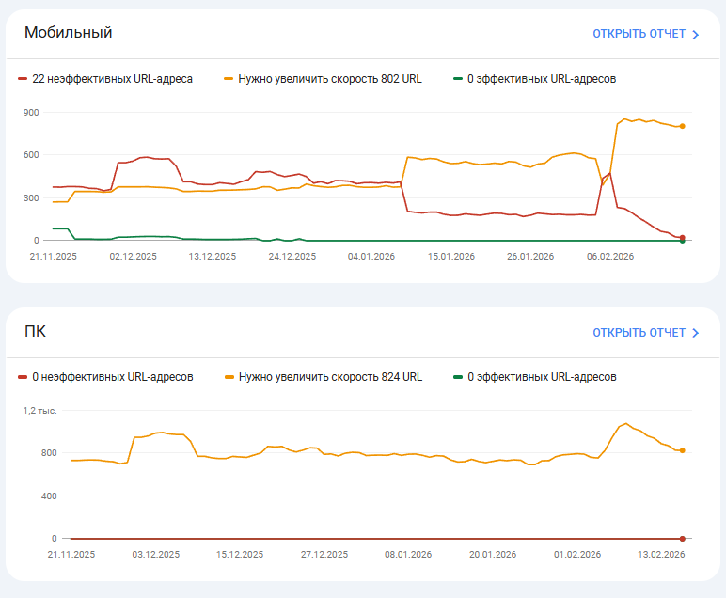
Task: Click green swatch of ПК's 0 эффективных legend
Action: click(458, 377)
